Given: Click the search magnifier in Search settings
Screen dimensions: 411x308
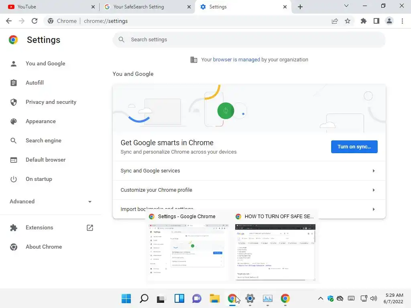Looking at the screenshot, I should click(121, 40).
